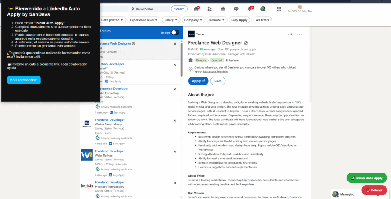Toggle the Easy Apply filter
The width and height of the screenshot is (391, 199).
click(239, 20)
